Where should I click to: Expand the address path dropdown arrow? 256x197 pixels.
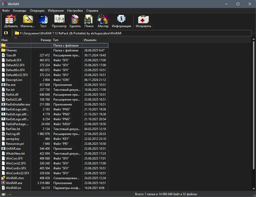tap(253, 33)
